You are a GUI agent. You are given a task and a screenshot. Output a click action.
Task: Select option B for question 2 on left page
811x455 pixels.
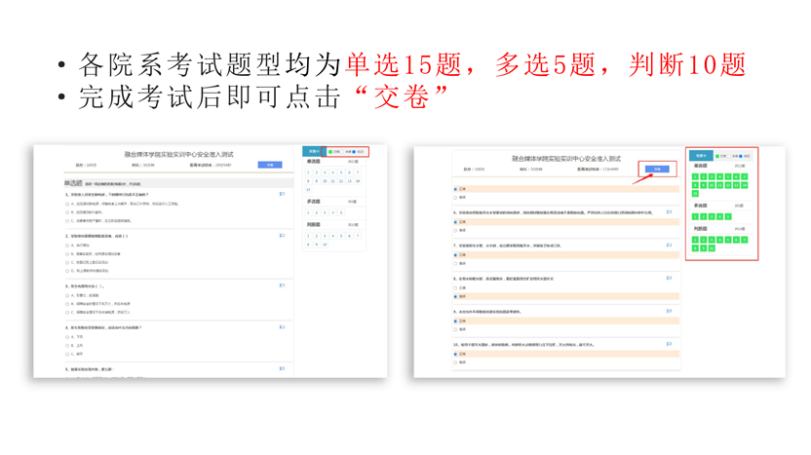pos(68,253)
